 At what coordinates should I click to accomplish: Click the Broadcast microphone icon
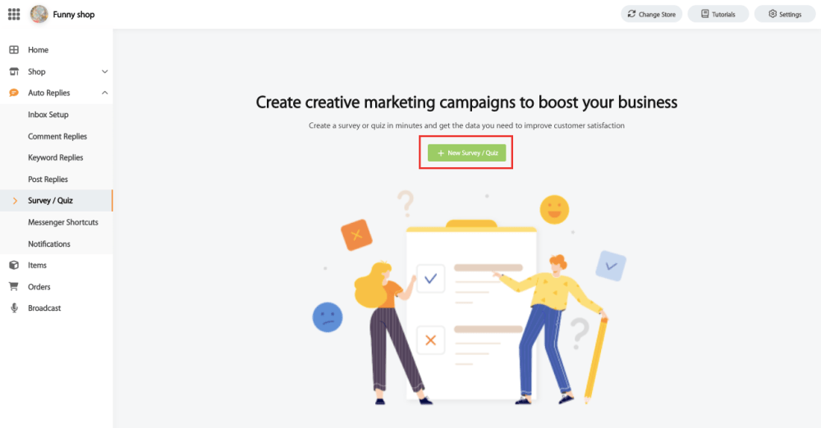[14, 308]
